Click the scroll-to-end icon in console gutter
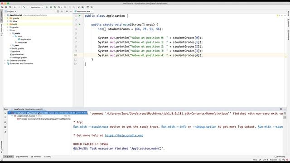Screen dimensions: 290x163 (285, 117)
